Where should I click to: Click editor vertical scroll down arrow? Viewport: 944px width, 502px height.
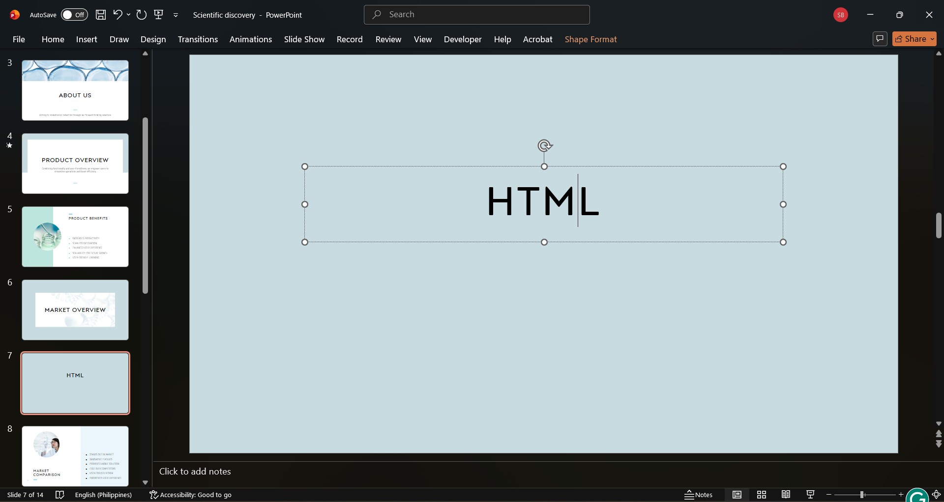[939, 423]
